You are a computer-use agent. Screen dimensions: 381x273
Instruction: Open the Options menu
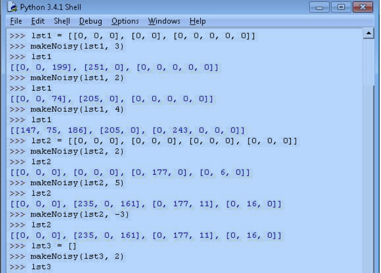click(125, 21)
